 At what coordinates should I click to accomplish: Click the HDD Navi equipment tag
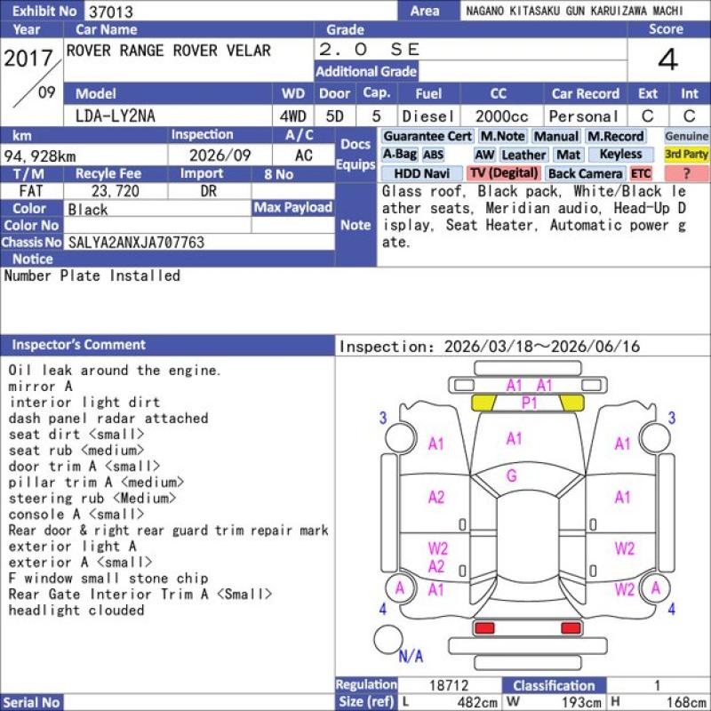click(421, 173)
